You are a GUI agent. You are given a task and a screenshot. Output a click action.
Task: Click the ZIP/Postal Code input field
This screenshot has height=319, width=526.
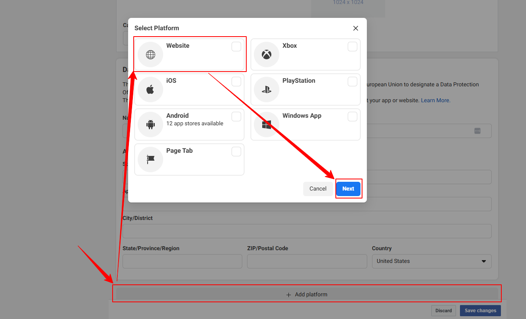click(x=307, y=261)
